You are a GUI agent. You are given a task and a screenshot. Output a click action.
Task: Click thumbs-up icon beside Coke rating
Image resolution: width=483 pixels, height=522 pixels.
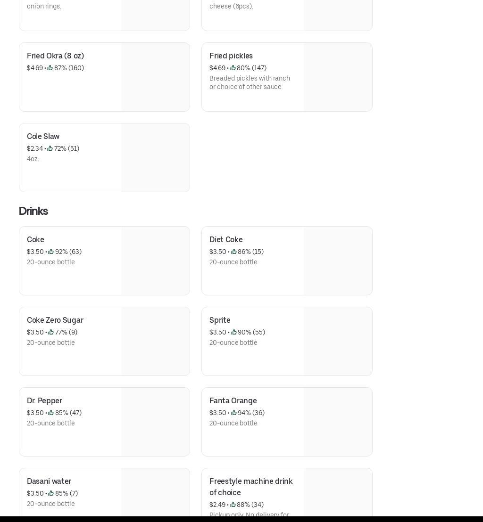point(51,252)
